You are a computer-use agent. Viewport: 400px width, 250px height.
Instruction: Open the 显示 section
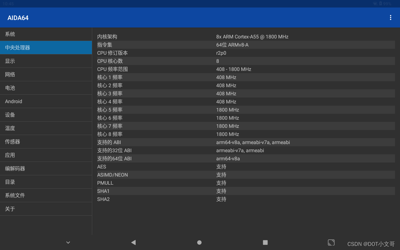tap(46, 61)
